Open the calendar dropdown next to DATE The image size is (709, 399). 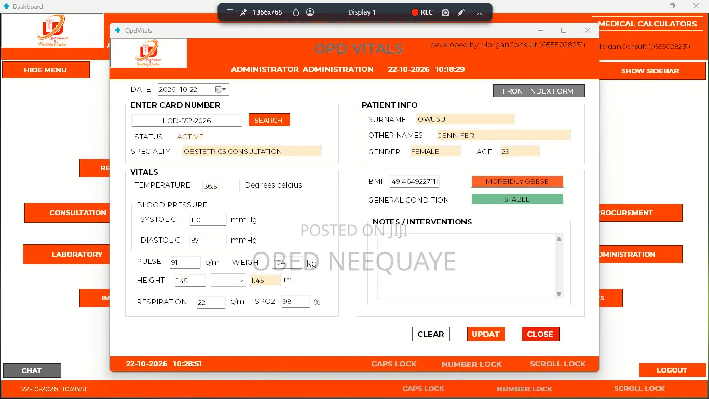point(221,89)
